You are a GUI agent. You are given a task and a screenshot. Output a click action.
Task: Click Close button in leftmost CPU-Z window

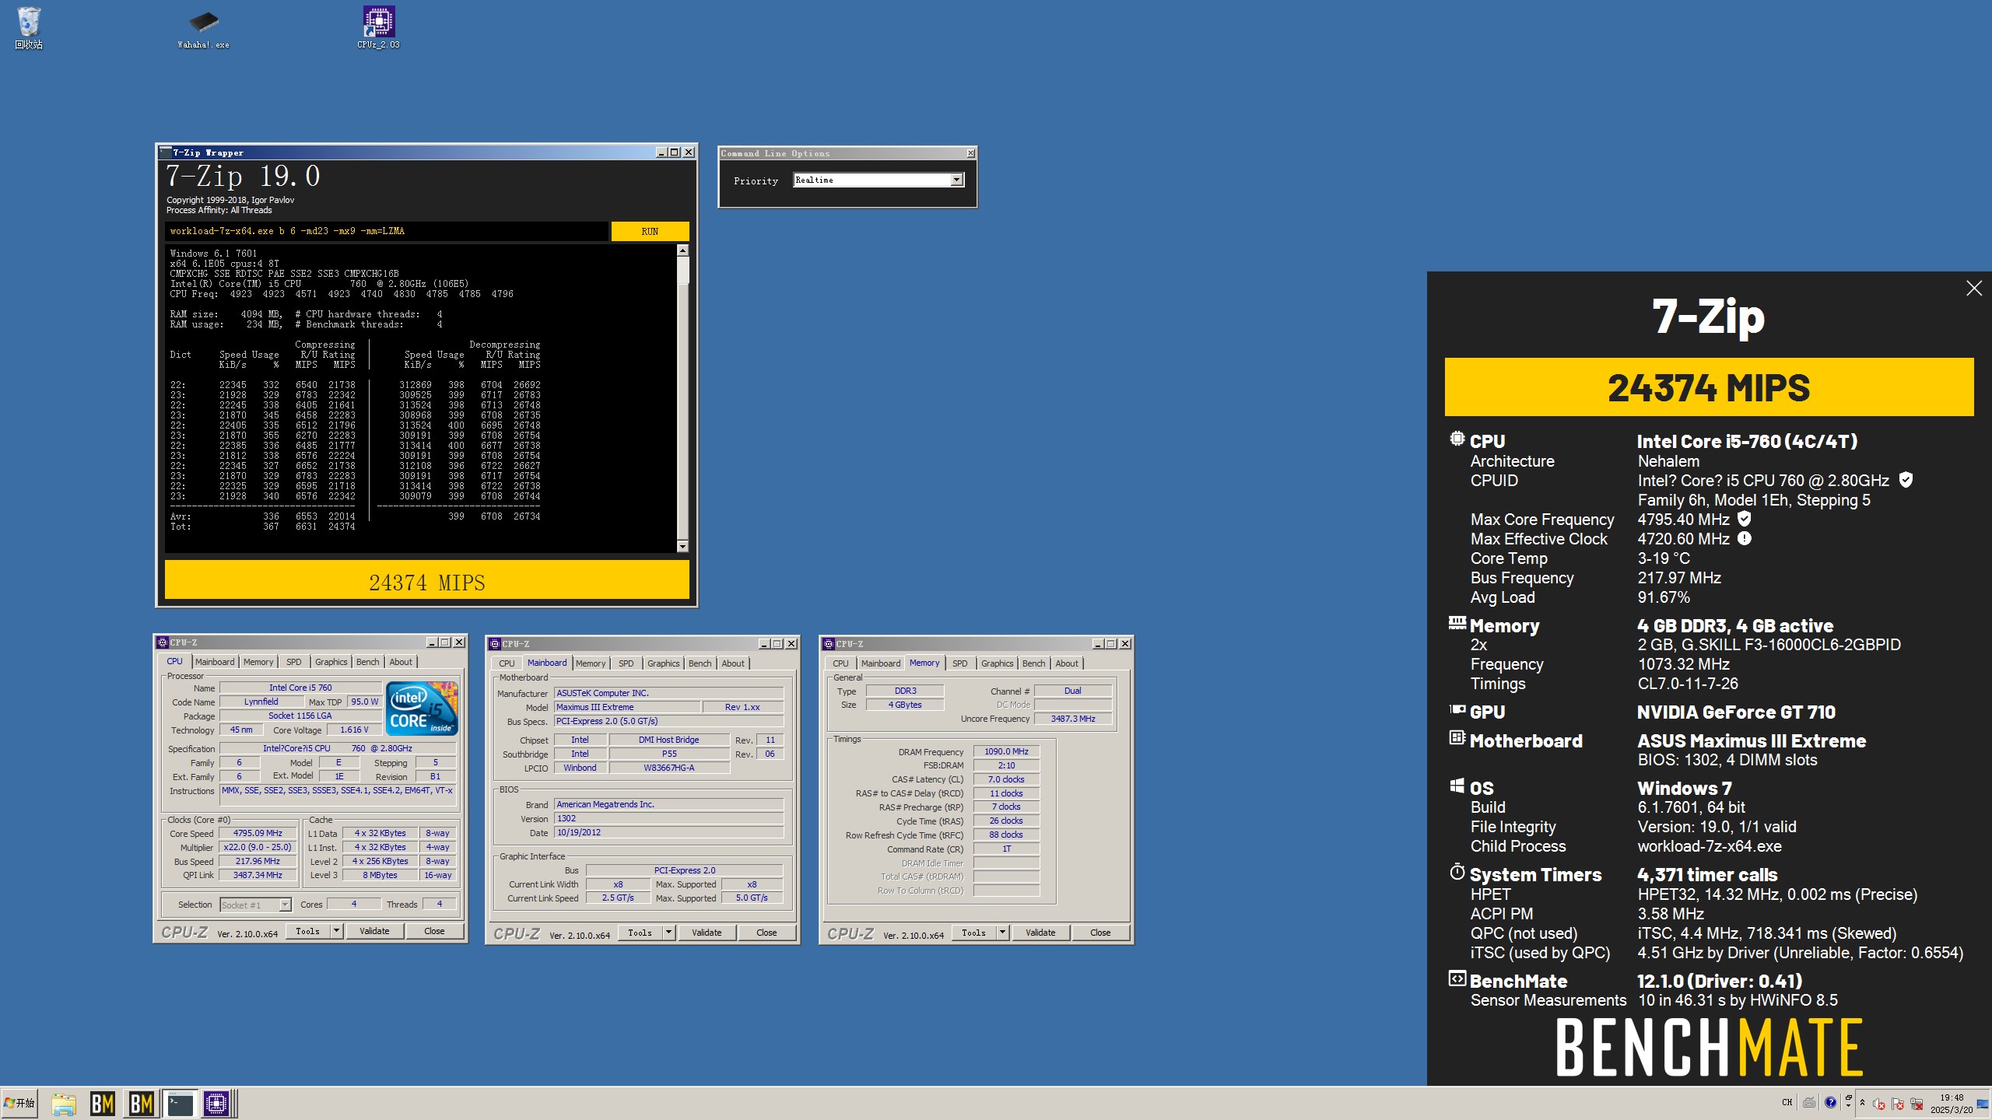(x=434, y=931)
